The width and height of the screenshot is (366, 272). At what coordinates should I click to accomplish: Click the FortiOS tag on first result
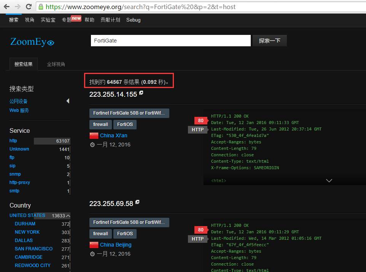pyautogui.click(x=125, y=124)
